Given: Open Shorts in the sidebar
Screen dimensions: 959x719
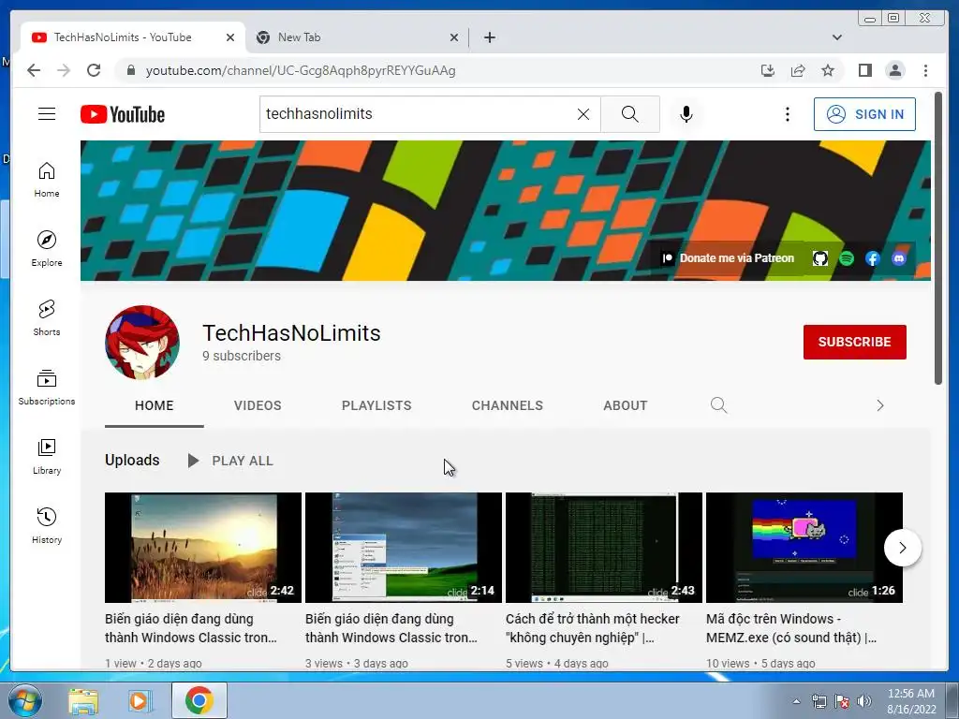Looking at the screenshot, I should click(47, 318).
